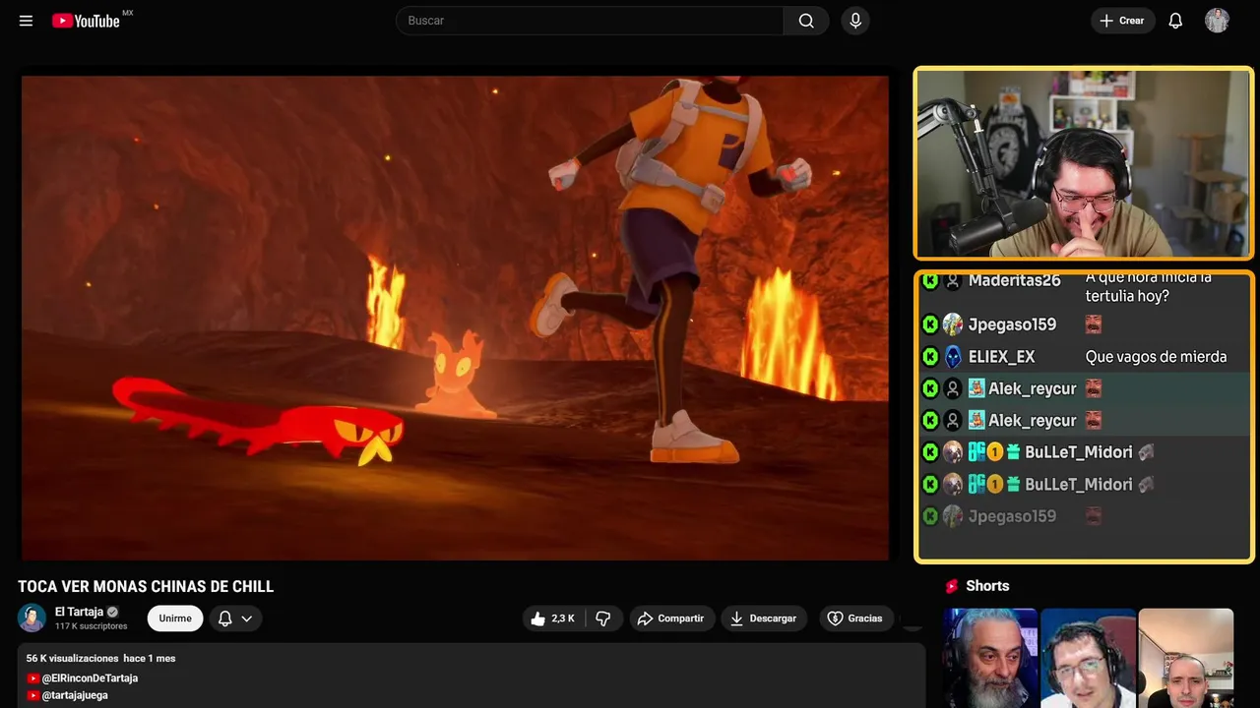Open El Tartaja channel name link
This screenshot has height=708, width=1260.
tap(79, 612)
